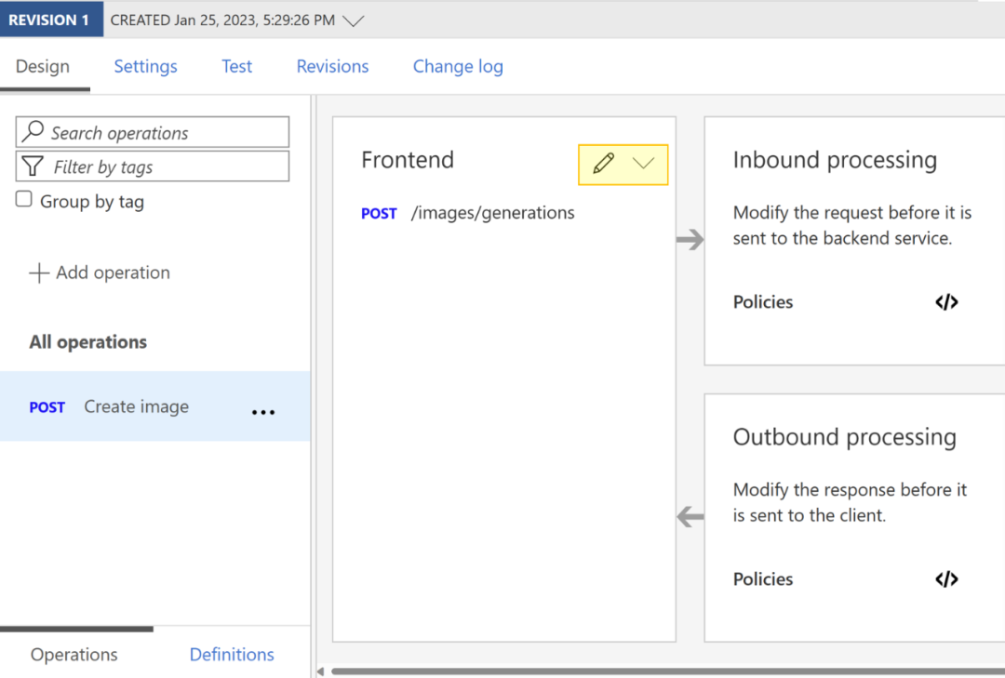This screenshot has height=678, width=1005.
Task: Enable the Group by tag checkbox
Action: pyautogui.click(x=26, y=200)
